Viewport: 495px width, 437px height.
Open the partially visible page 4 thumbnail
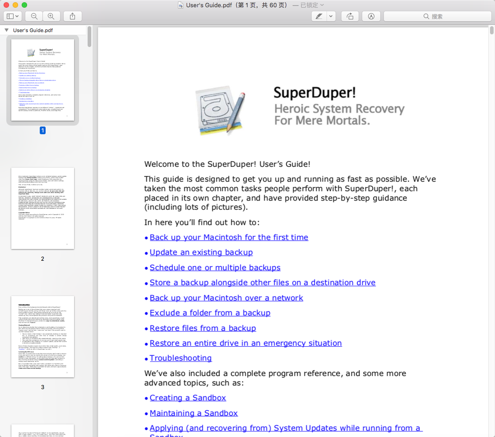[42, 430]
